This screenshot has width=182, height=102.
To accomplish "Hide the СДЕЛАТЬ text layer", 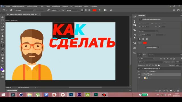I will [139, 72].
